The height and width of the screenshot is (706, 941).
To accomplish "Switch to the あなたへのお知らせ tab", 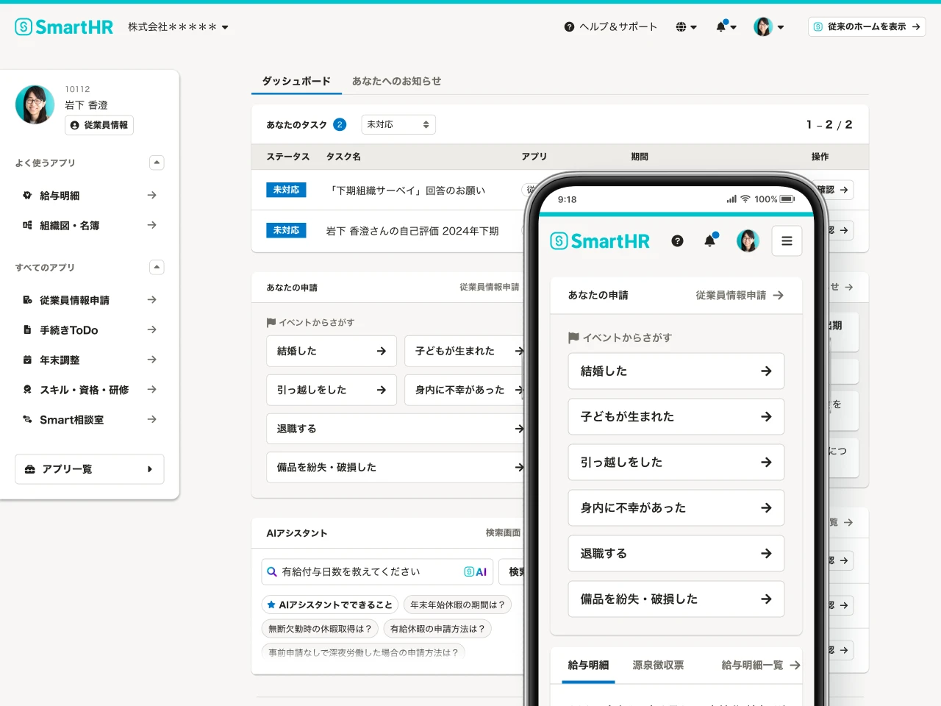I will click(x=396, y=82).
